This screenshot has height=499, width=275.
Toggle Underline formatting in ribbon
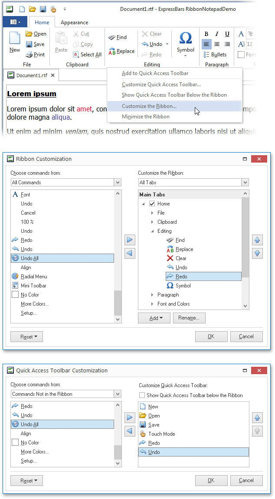click(227, 34)
